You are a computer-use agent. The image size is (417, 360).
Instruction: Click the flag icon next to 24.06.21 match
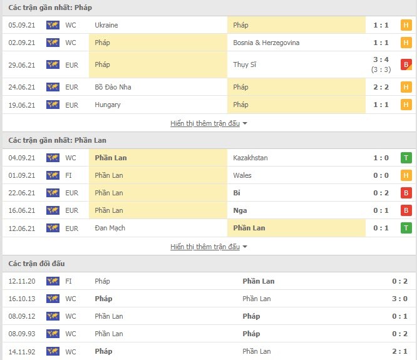(x=53, y=87)
